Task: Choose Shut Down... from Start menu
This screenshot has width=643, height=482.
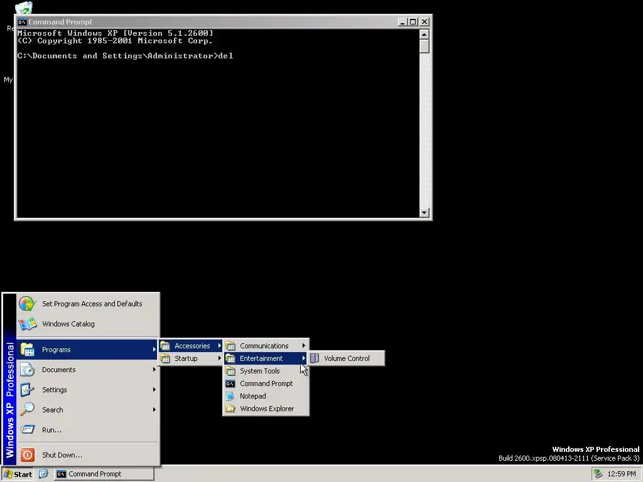Action: pos(87,455)
